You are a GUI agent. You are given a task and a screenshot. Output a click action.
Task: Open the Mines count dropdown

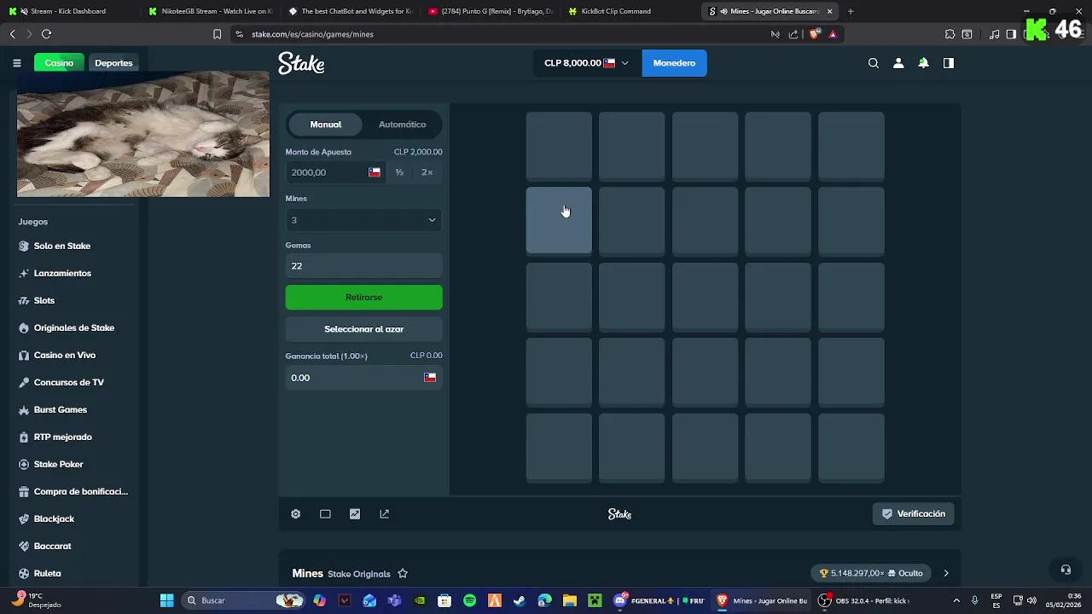point(363,220)
